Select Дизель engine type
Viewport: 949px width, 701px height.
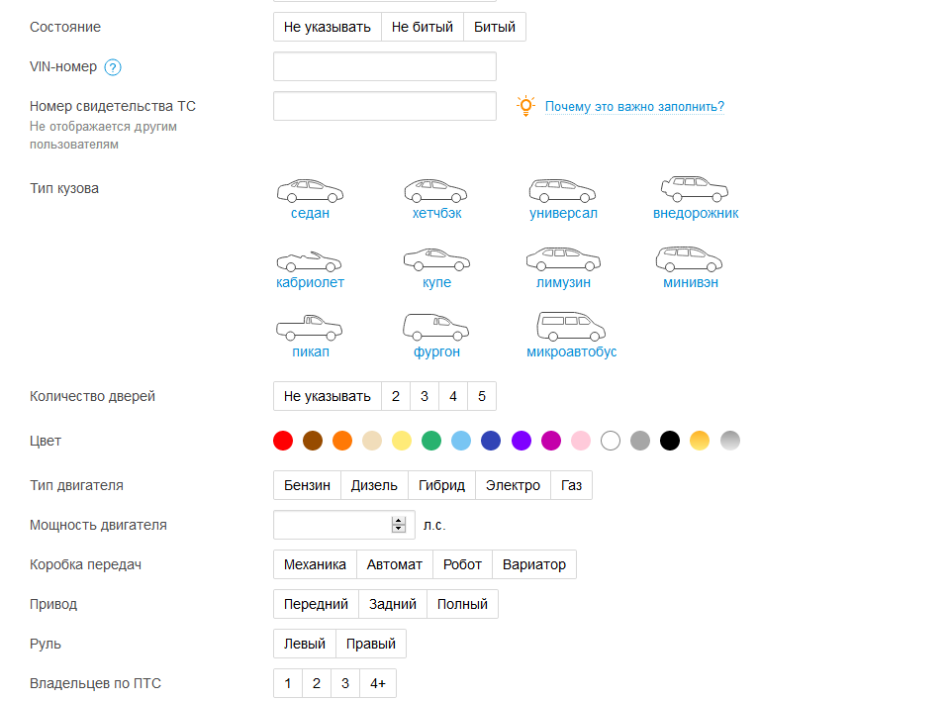pos(374,485)
